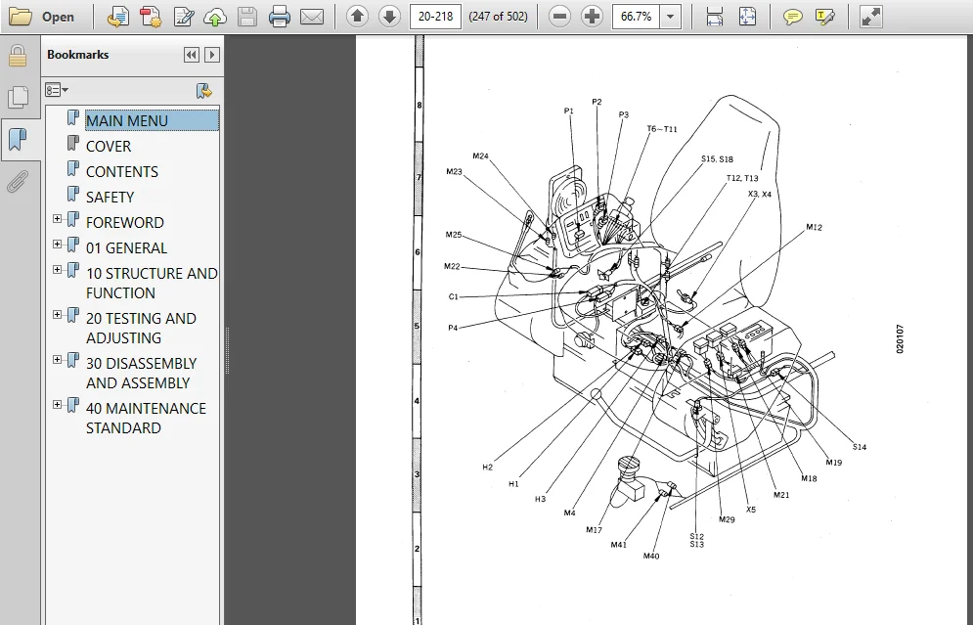
Task: Click the fit width scrolling icon
Action: coord(715,17)
